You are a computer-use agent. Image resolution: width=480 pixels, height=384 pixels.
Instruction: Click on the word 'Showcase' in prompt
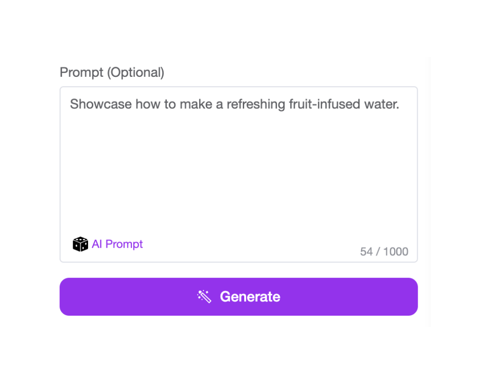coord(101,104)
